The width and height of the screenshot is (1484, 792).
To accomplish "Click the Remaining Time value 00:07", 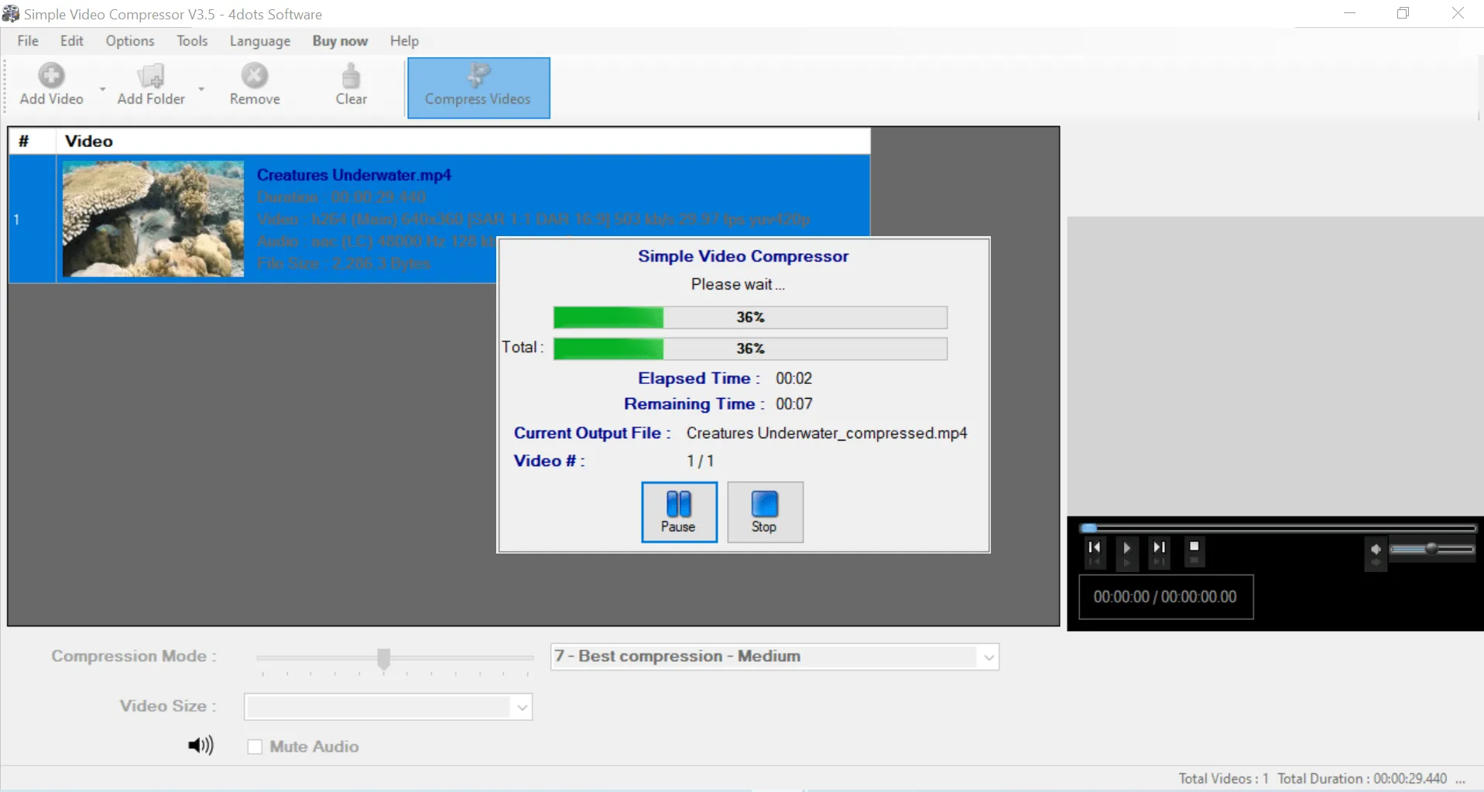I will (794, 404).
